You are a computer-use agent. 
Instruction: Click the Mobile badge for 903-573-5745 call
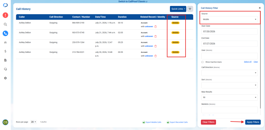[x=176, y=33]
